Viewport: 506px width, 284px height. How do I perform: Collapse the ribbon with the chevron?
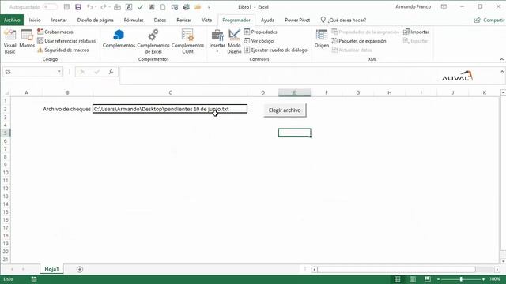coord(501,59)
